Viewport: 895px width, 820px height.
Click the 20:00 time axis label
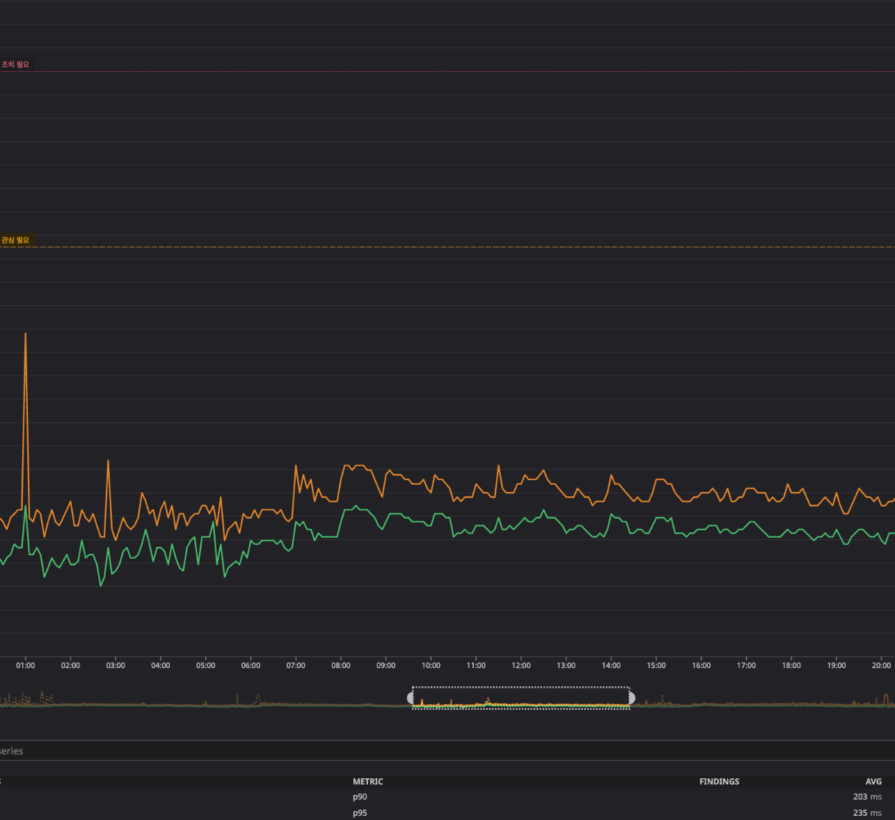[880, 666]
